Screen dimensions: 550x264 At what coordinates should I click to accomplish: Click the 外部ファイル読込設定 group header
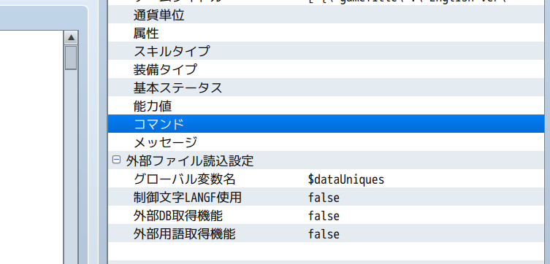tap(190, 160)
